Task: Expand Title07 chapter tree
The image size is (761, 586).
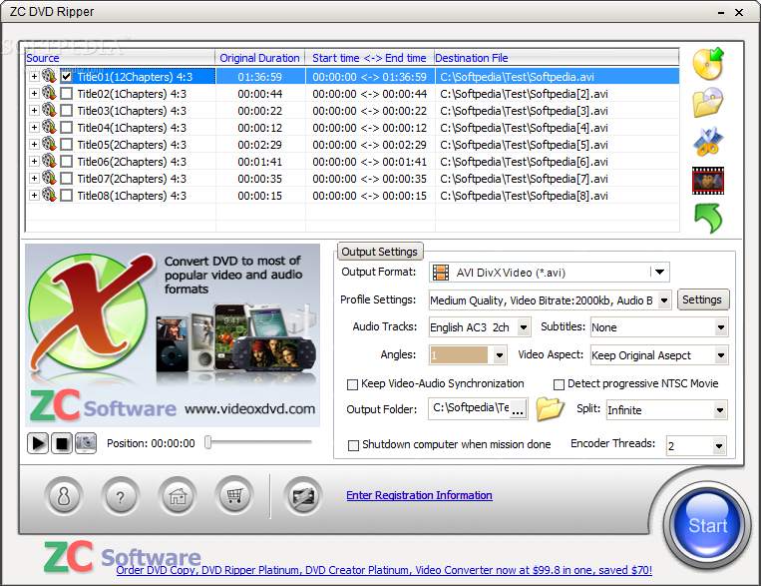Action: click(x=34, y=179)
